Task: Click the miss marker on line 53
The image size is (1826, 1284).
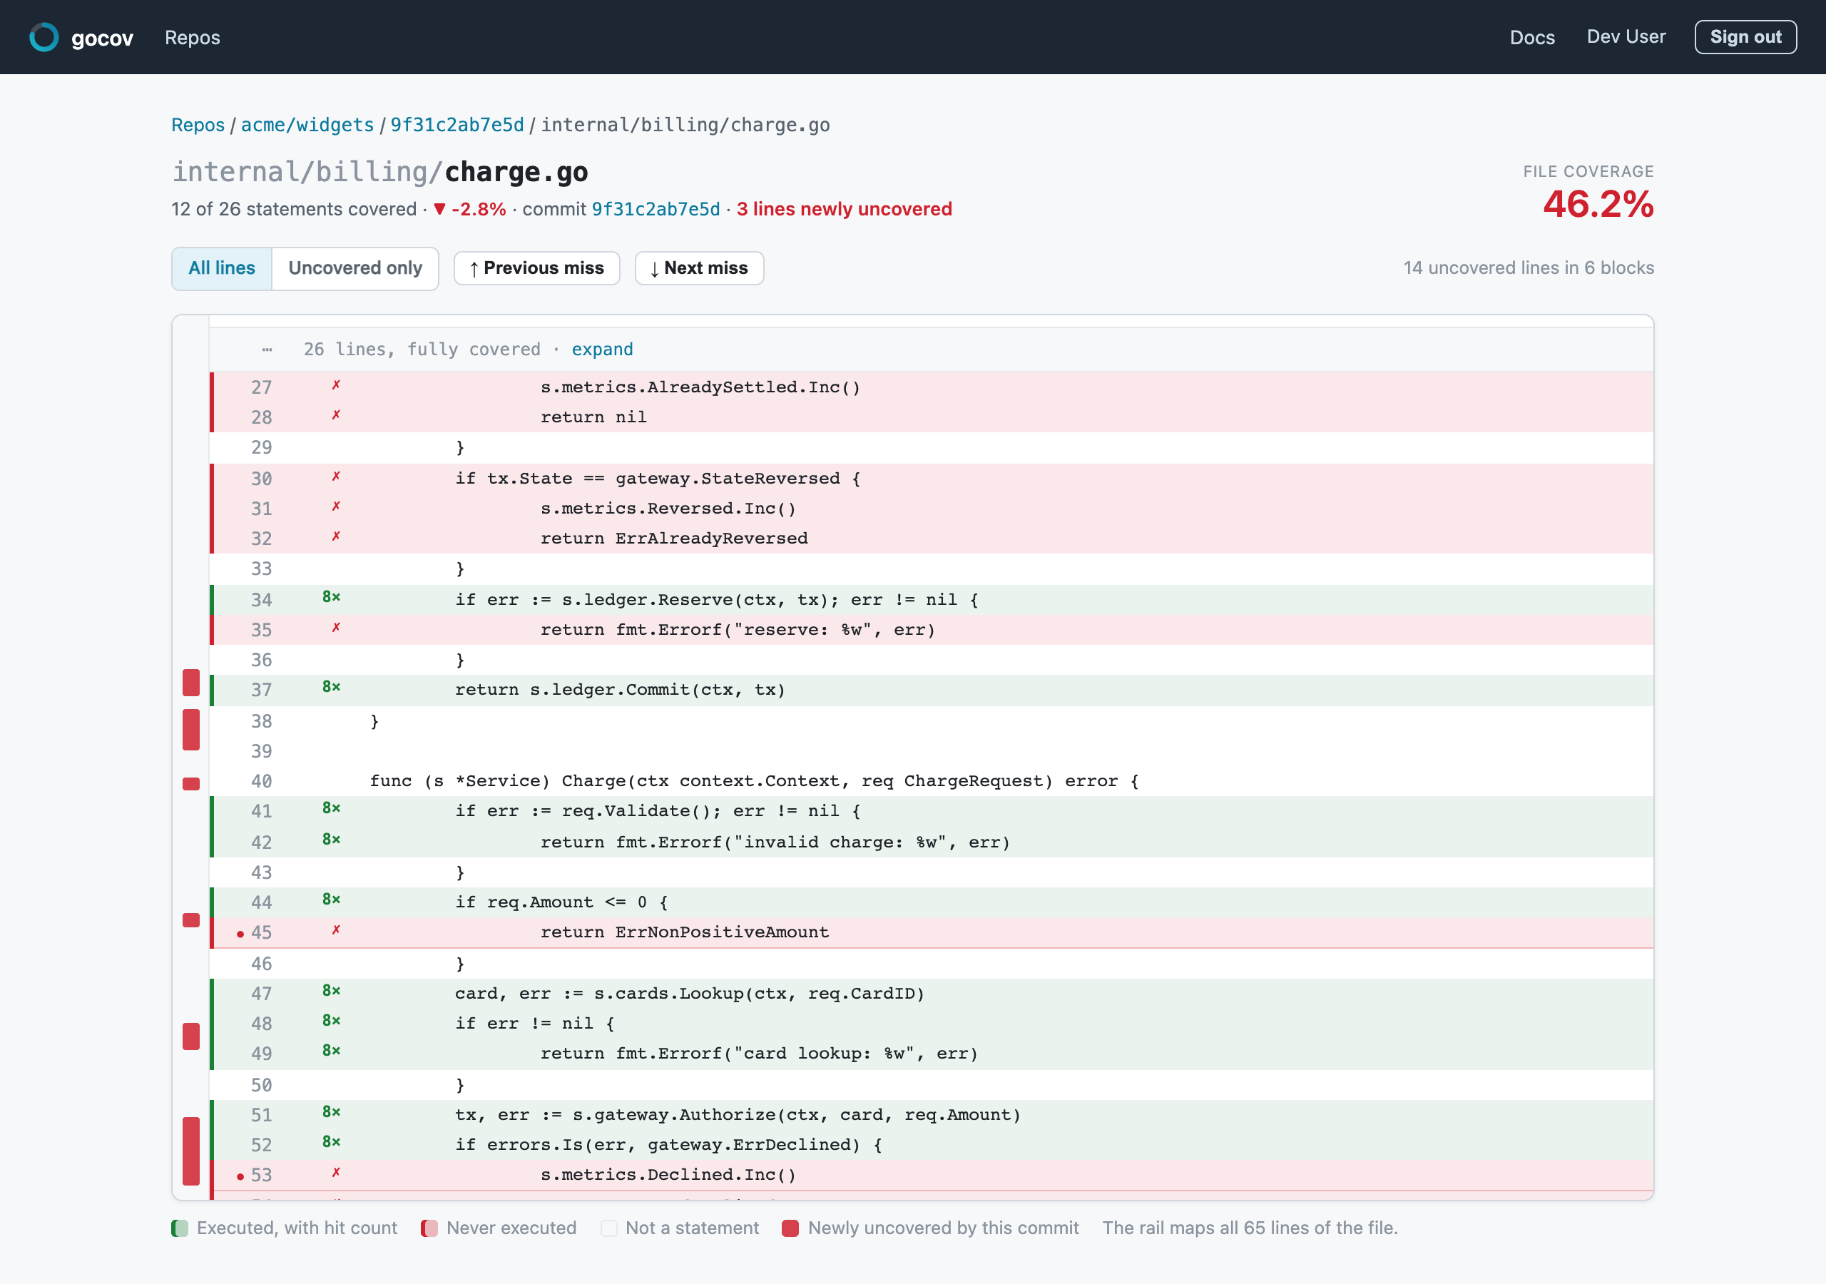Action: pos(336,1173)
